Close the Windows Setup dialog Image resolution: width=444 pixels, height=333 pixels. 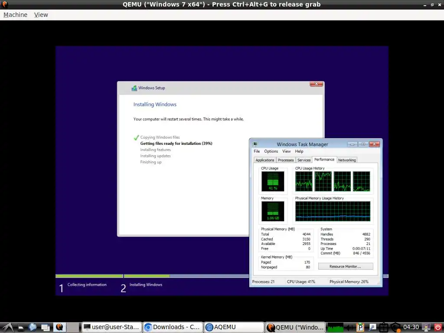point(316,84)
